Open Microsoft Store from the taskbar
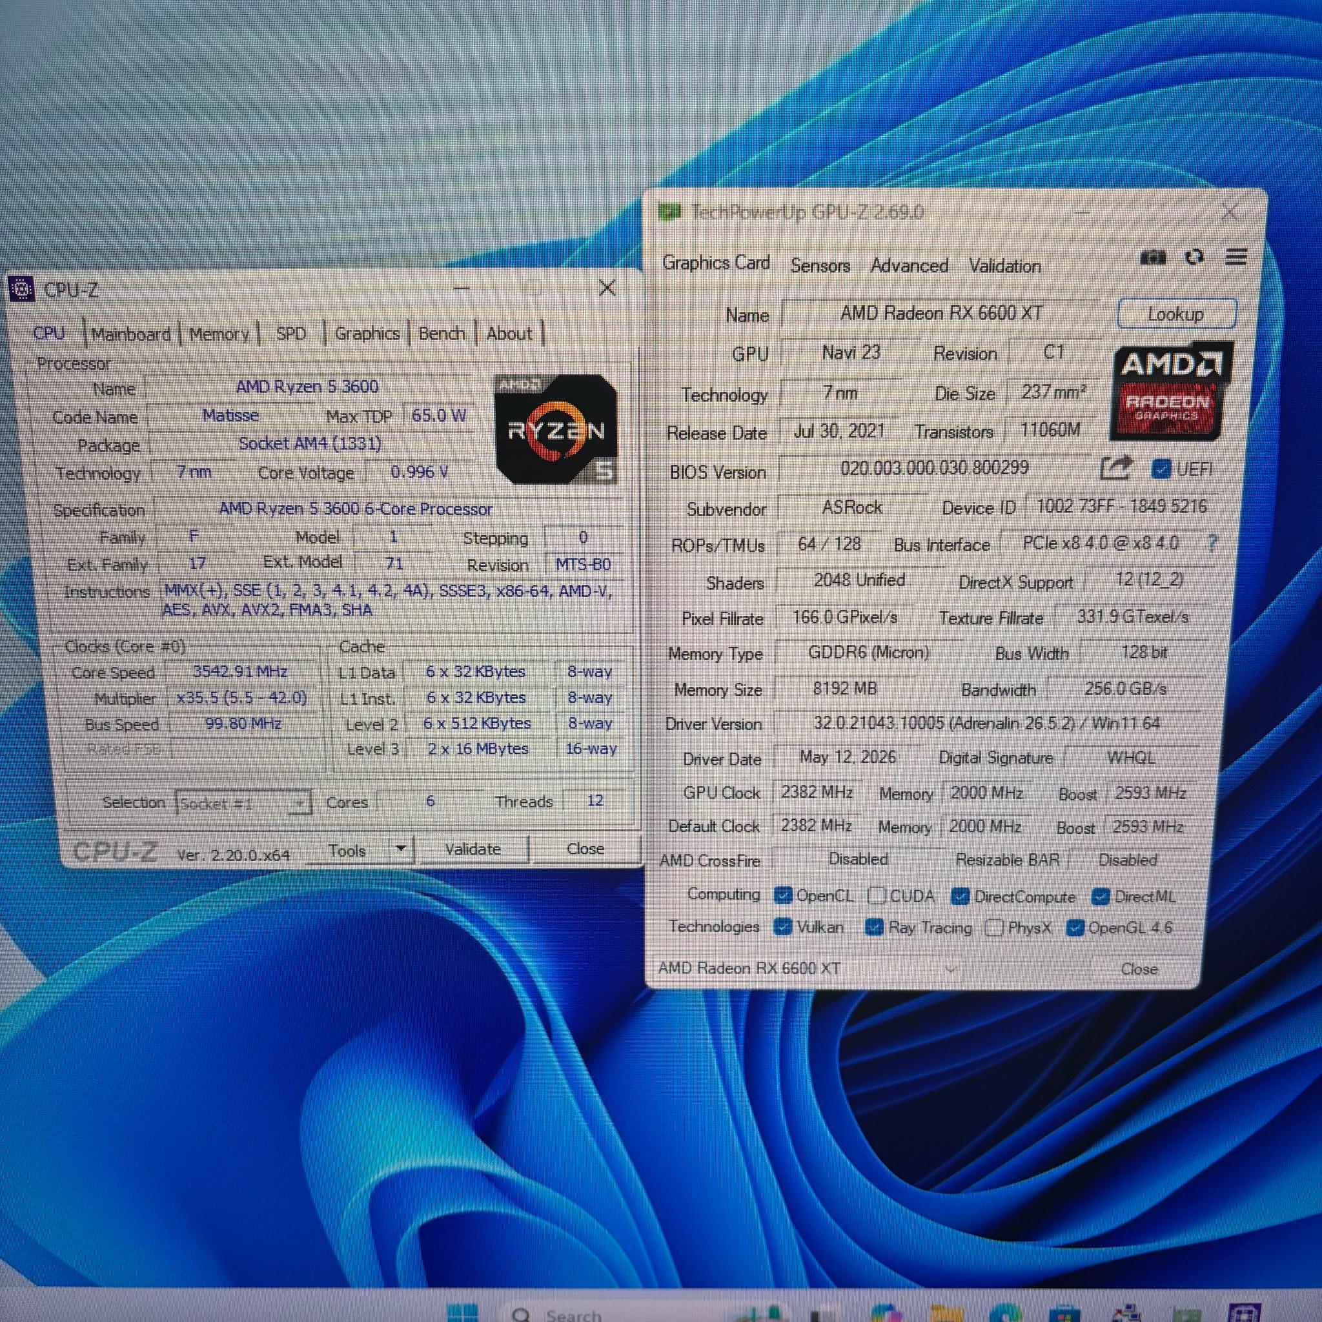 click(x=1064, y=1312)
